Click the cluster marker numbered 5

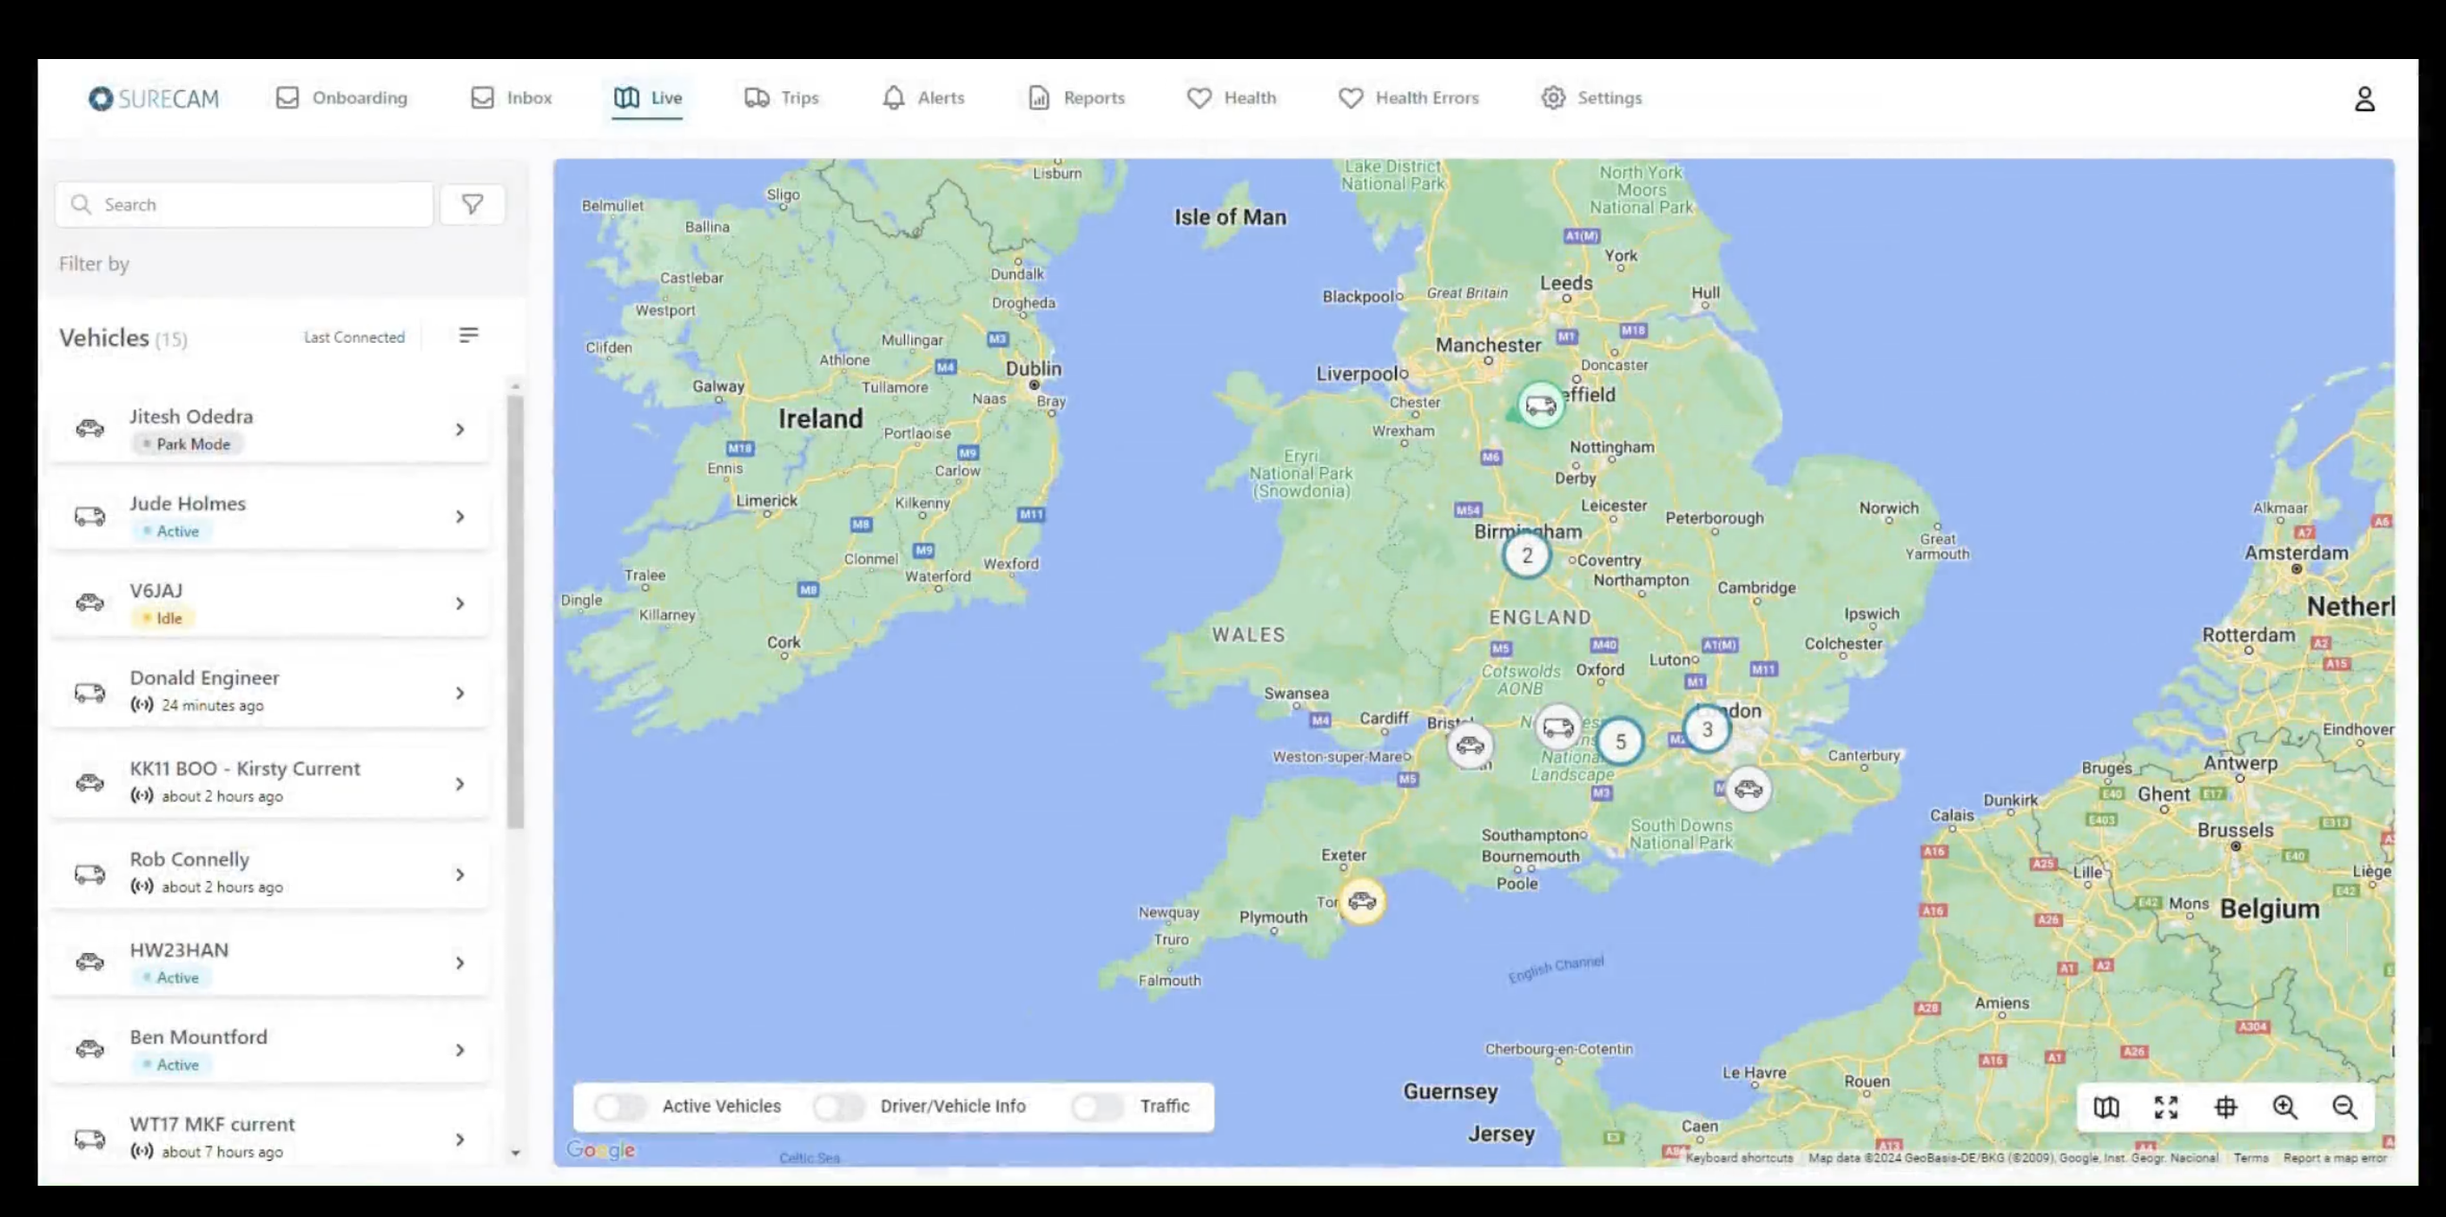pos(1620,742)
